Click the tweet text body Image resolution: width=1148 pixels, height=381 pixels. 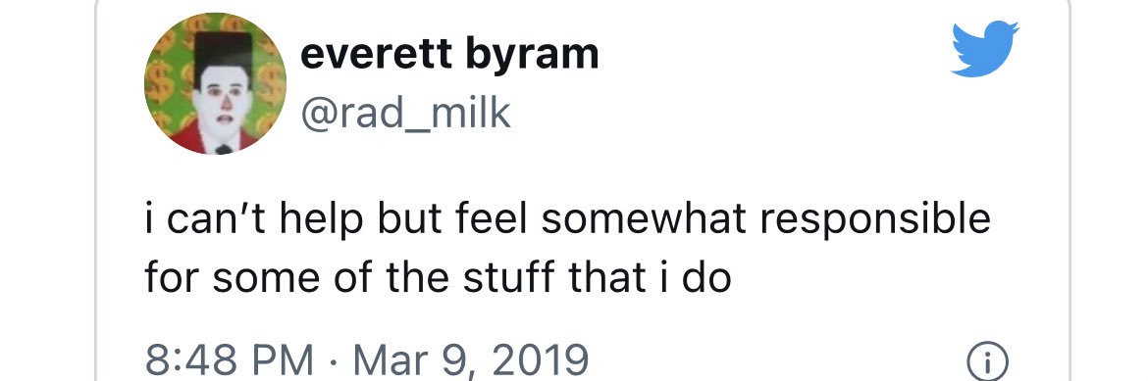tap(567, 249)
